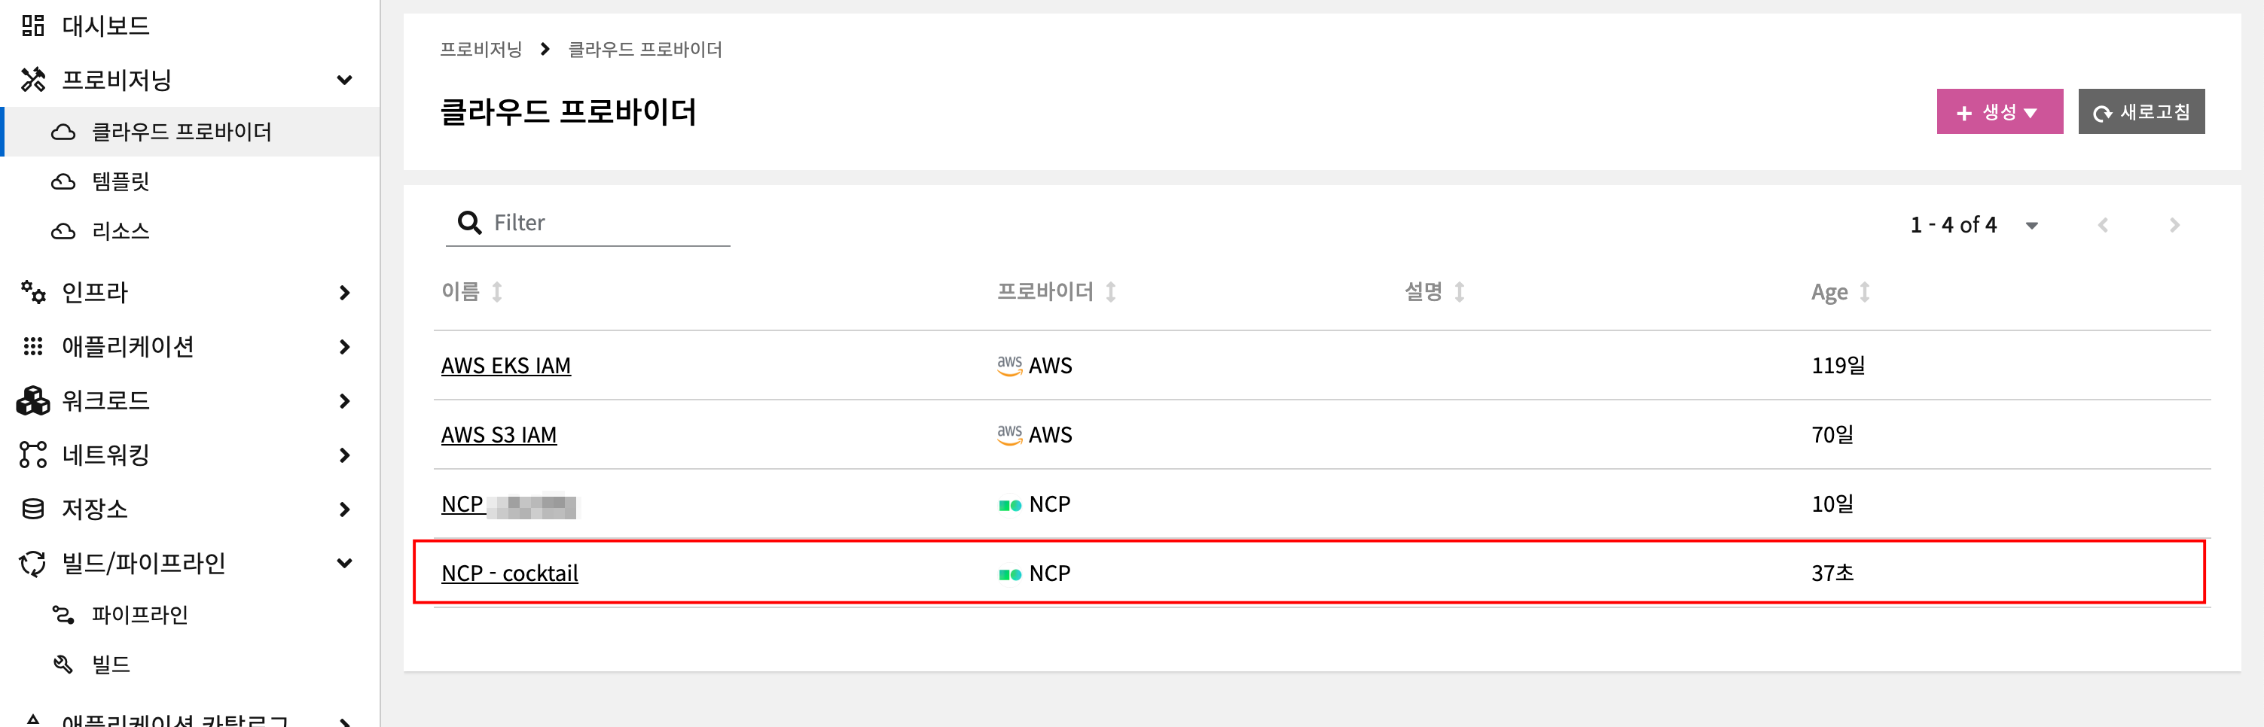Image resolution: width=2264 pixels, height=727 pixels.
Task: Collapse the provisioning menu section
Action: coord(344,80)
